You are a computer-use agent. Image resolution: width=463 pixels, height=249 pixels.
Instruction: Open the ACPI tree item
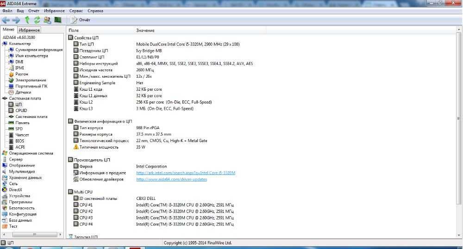click(20, 147)
